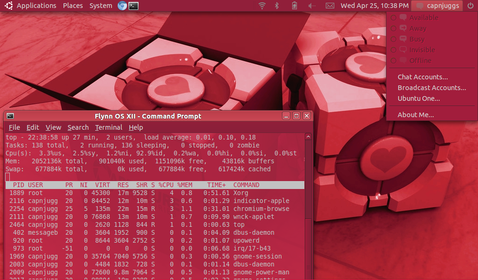This screenshot has width=478, height=280.
Task: Launch Chromium browser from top panel
Action: click(122, 6)
